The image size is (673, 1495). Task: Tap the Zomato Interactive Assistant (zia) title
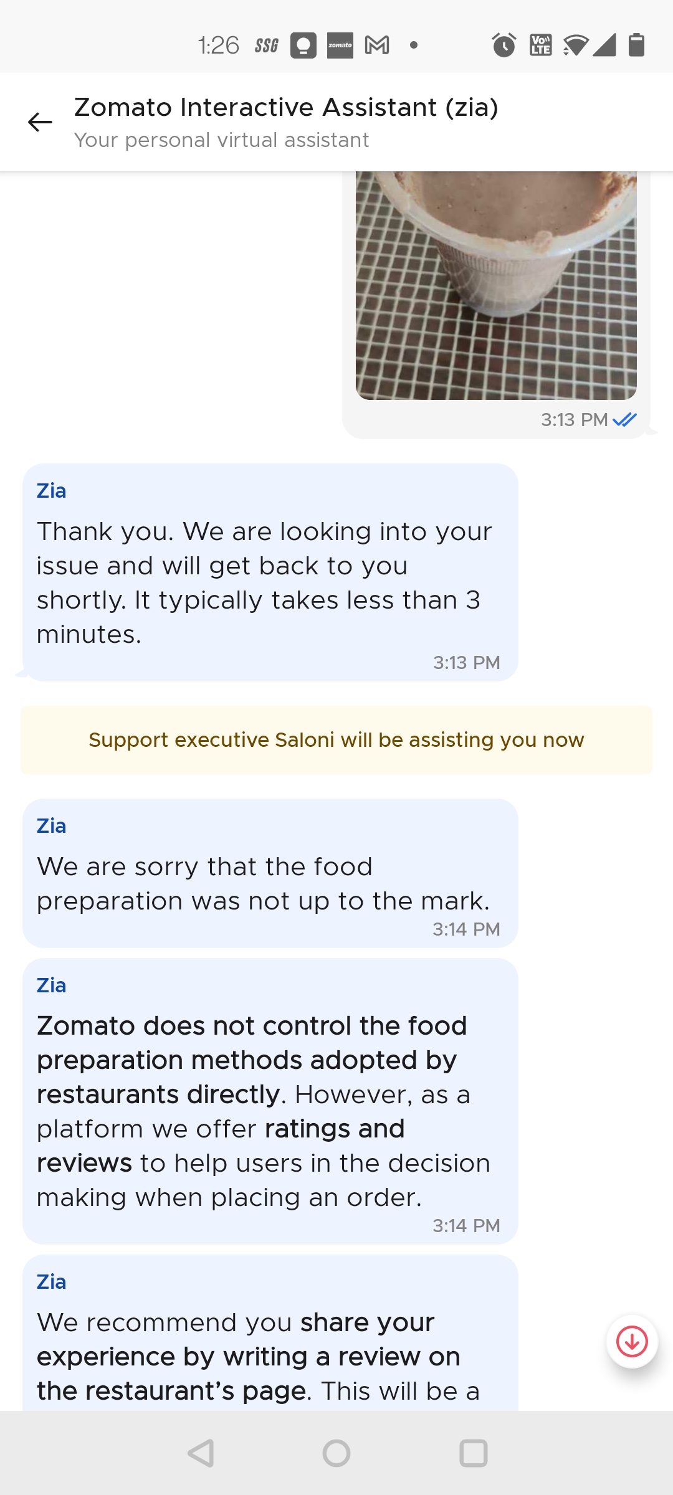(x=286, y=107)
